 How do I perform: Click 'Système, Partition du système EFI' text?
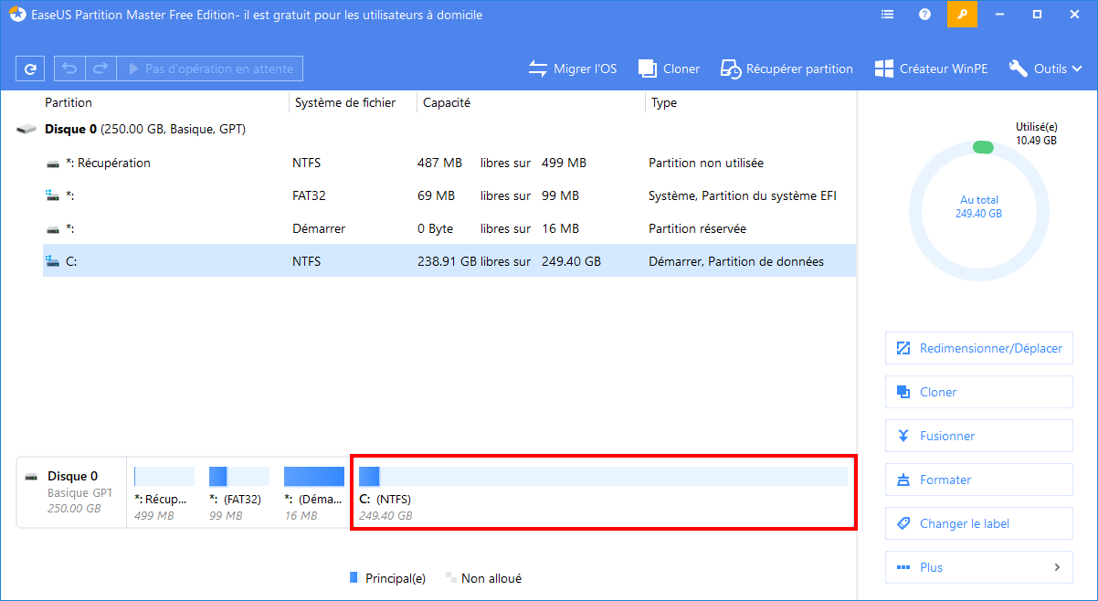[x=743, y=195]
